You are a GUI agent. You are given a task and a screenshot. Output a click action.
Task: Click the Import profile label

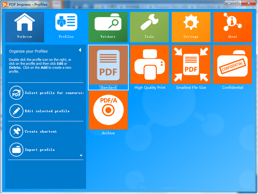(40, 150)
